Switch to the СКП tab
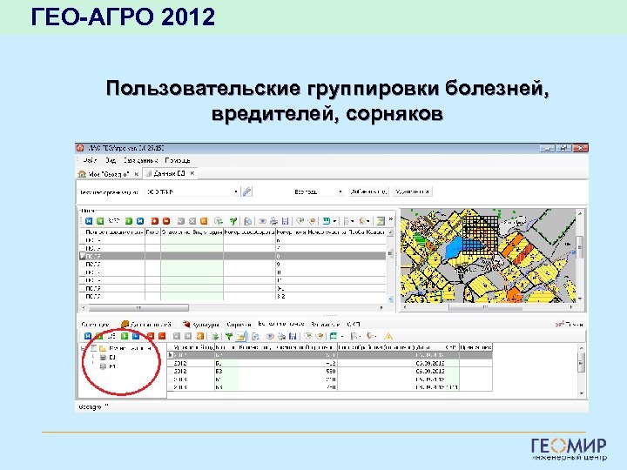 (x=354, y=324)
